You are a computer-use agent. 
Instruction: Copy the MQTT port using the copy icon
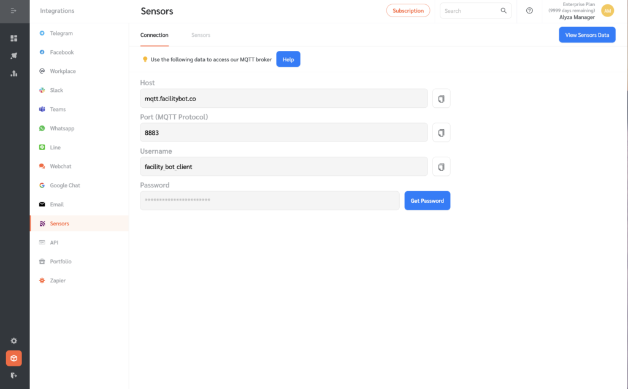click(x=441, y=132)
